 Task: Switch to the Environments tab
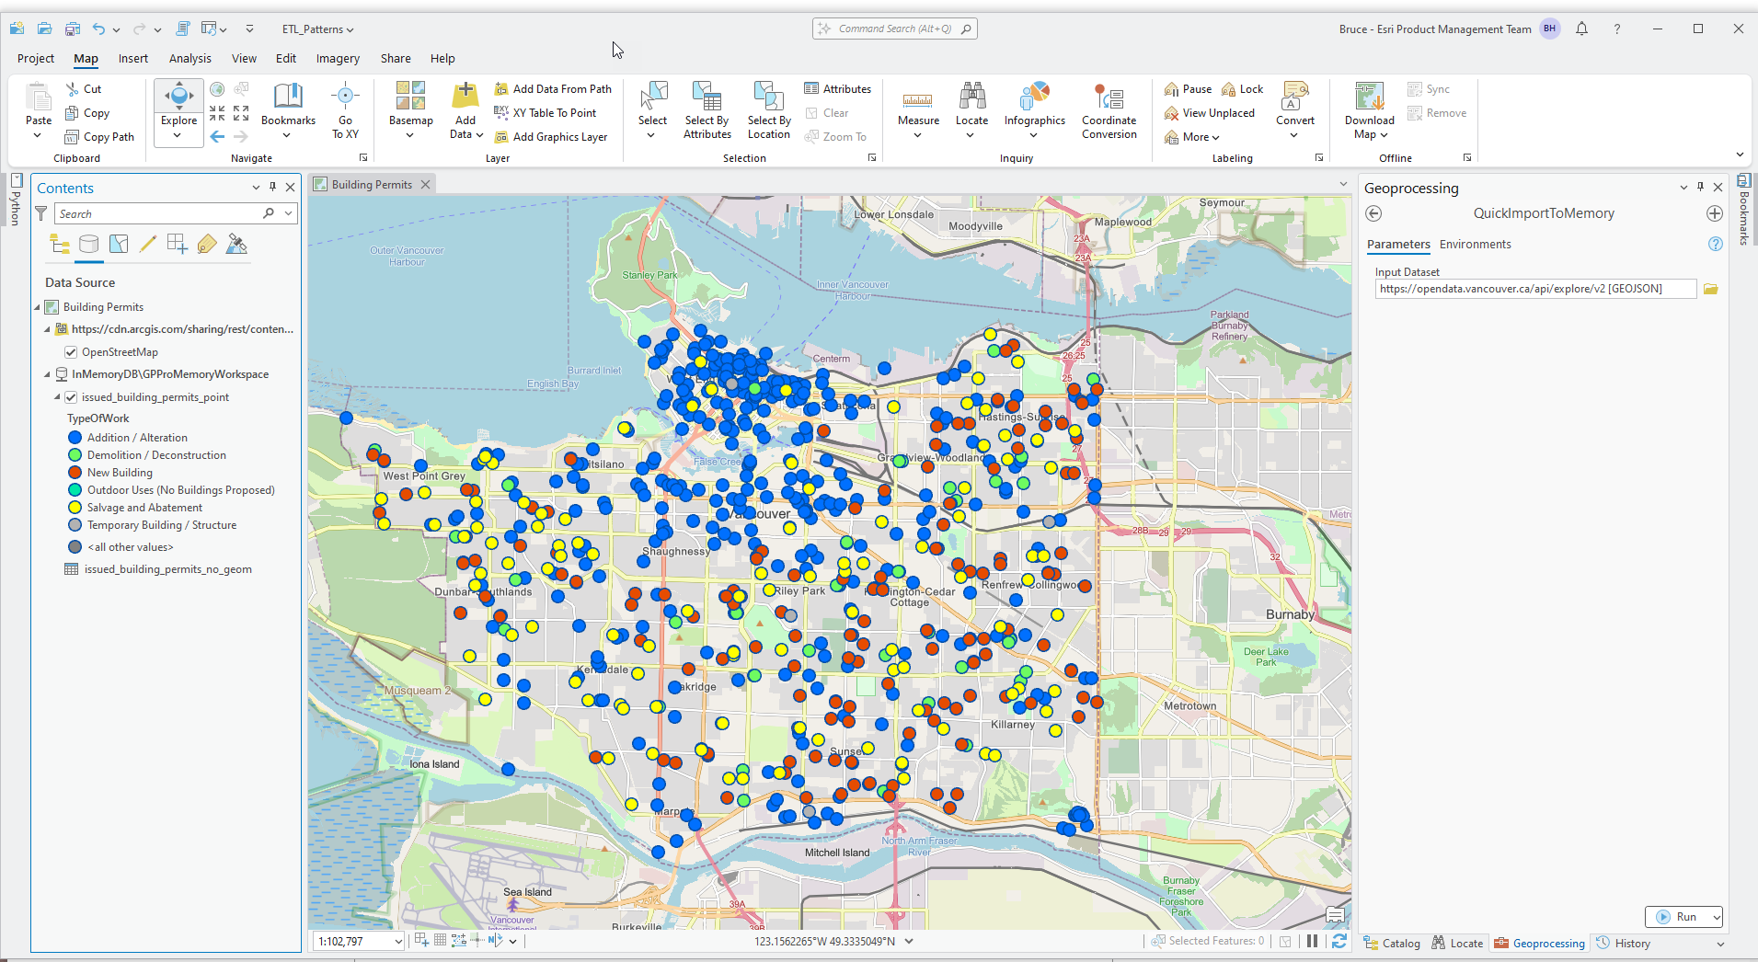point(1475,244)
